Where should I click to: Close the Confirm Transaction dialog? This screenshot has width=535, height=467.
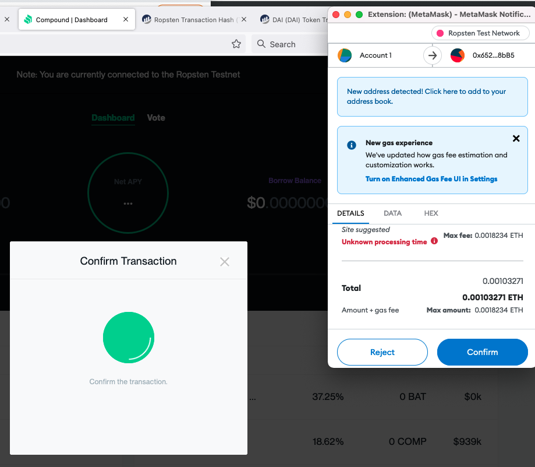225,262
